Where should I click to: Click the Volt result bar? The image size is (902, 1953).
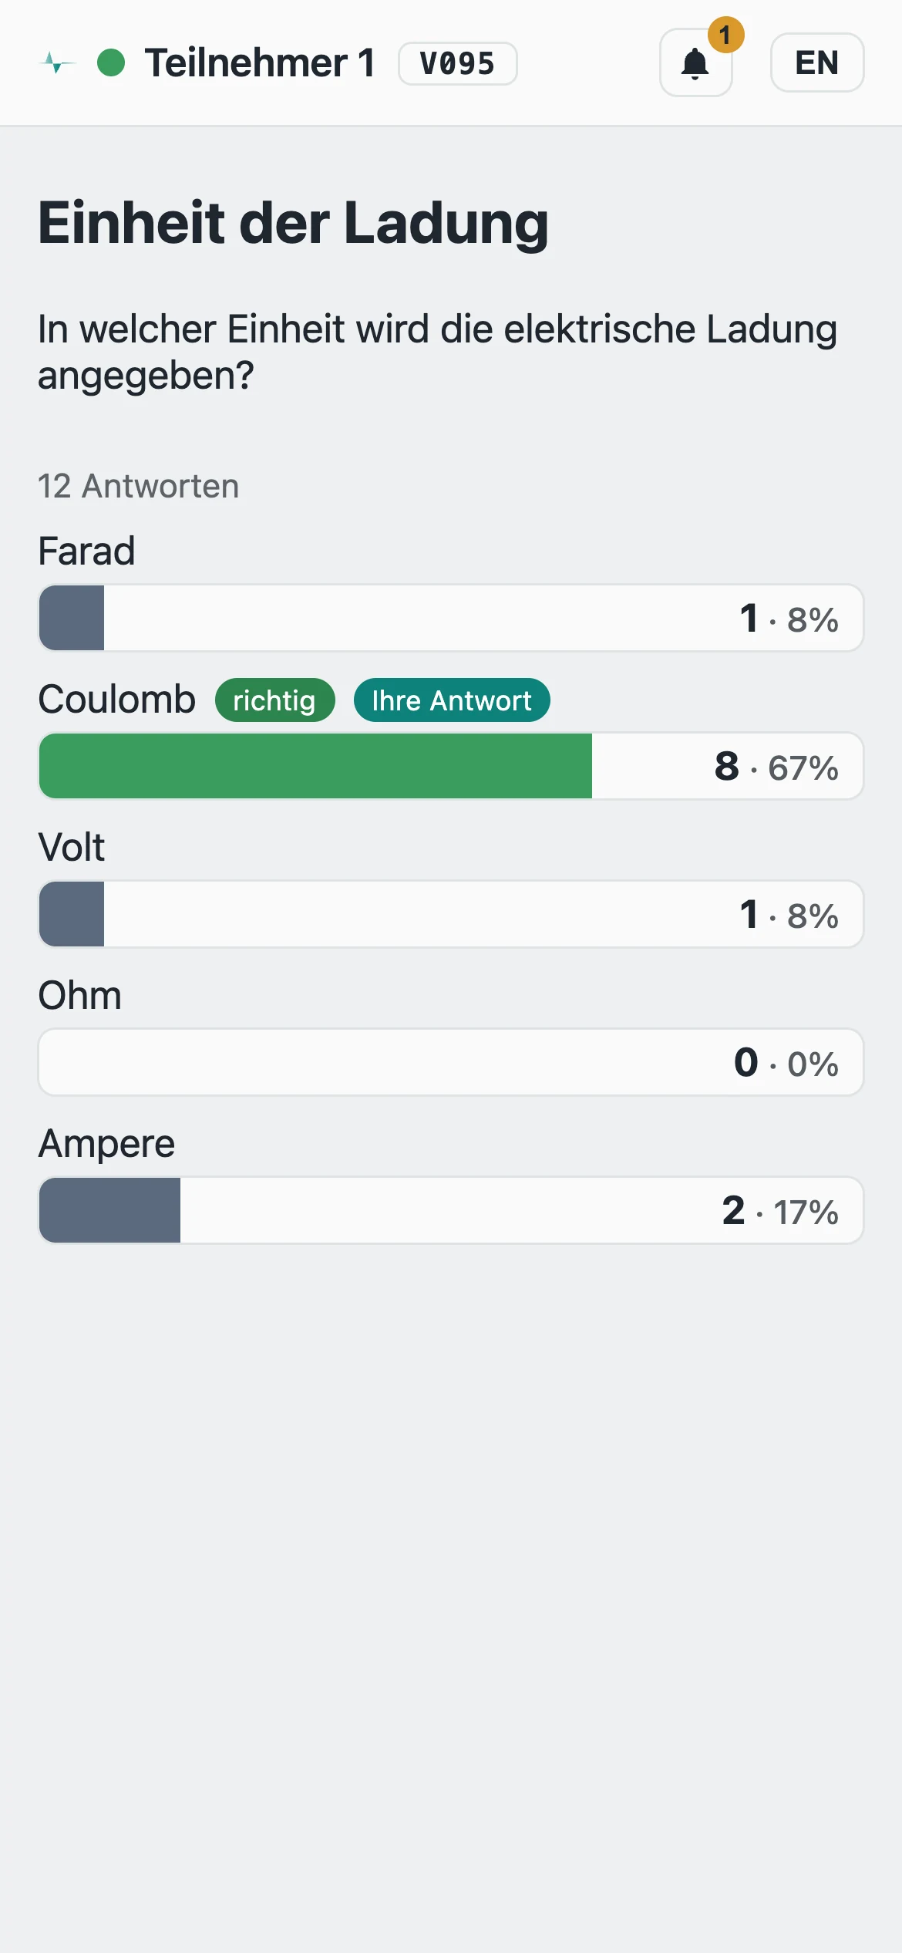(x=451, y=914)
